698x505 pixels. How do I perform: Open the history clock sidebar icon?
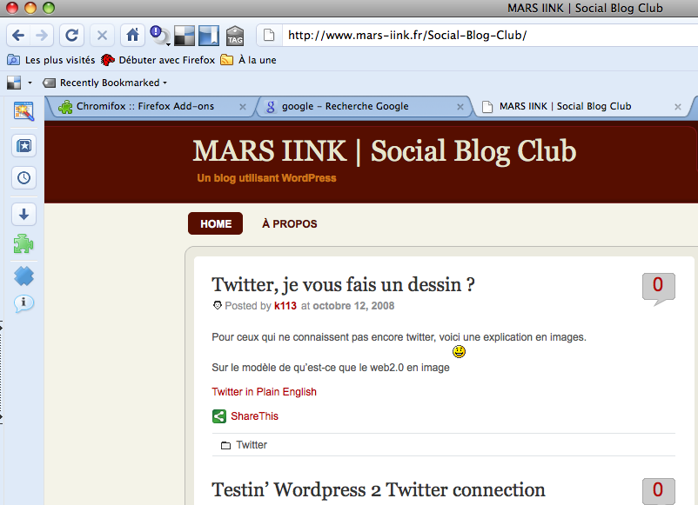23,178
